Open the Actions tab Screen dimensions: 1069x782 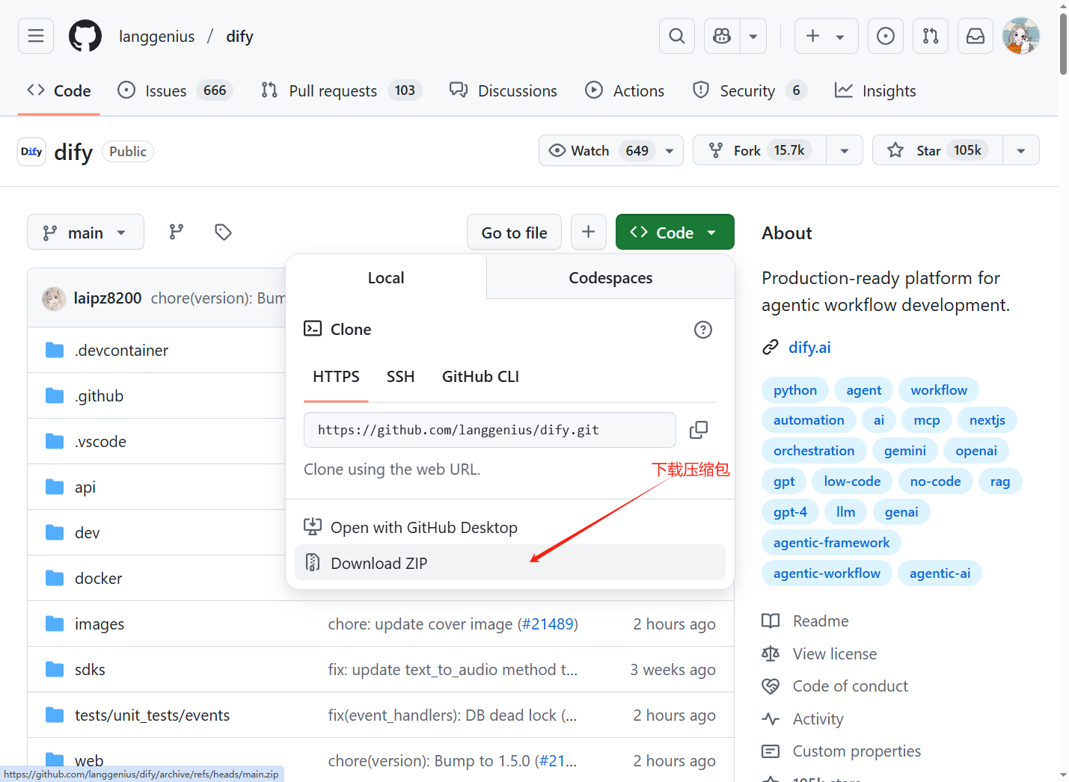pyautogui.click(x=625, y=90)
